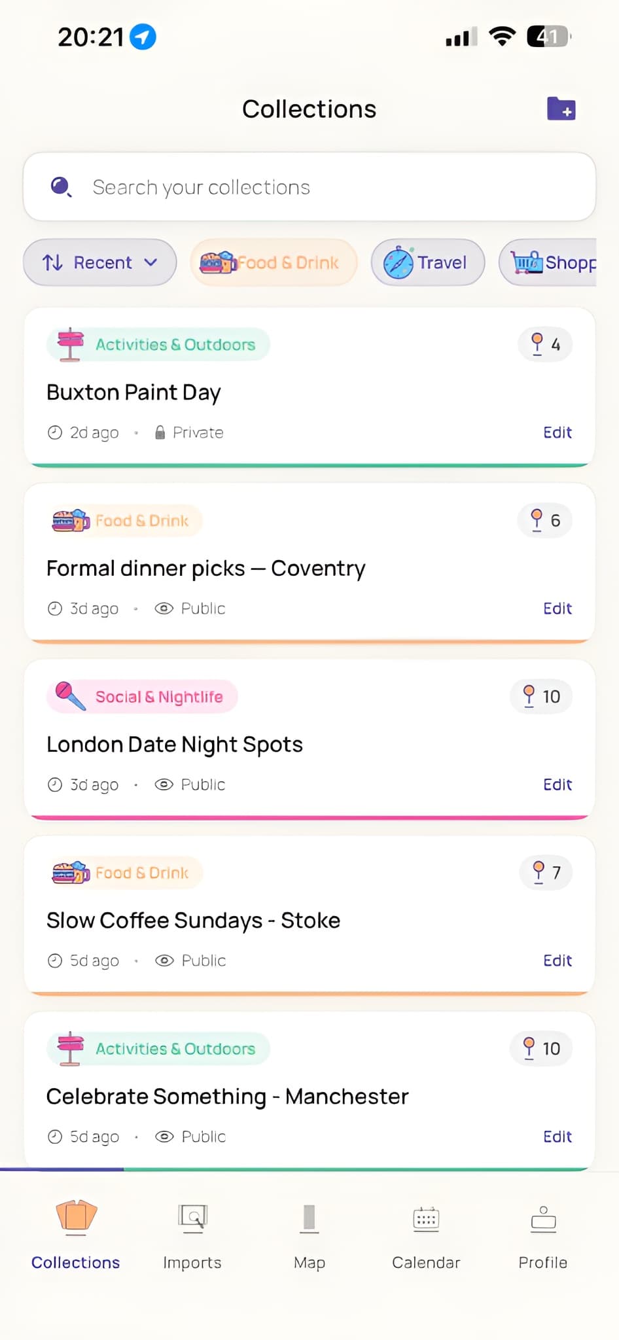Open the Recent sort dropdown

pos(100,262)
